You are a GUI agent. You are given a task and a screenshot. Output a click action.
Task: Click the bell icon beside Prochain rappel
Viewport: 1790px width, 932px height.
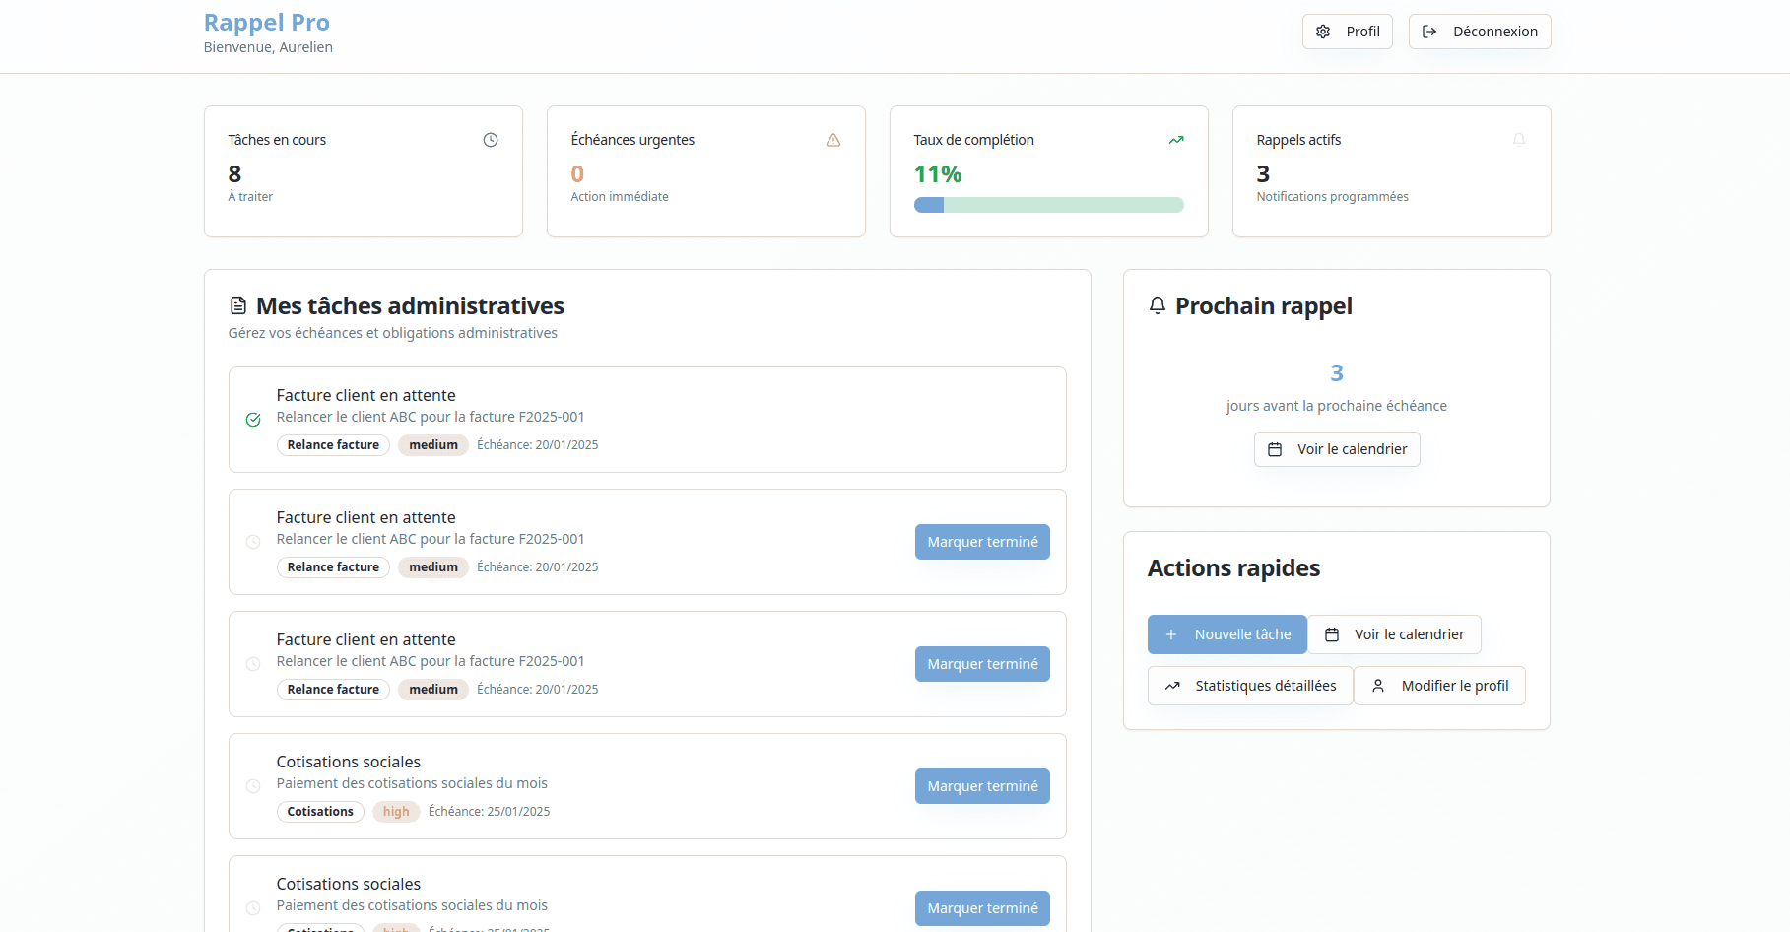click(x=1158, y=305)
